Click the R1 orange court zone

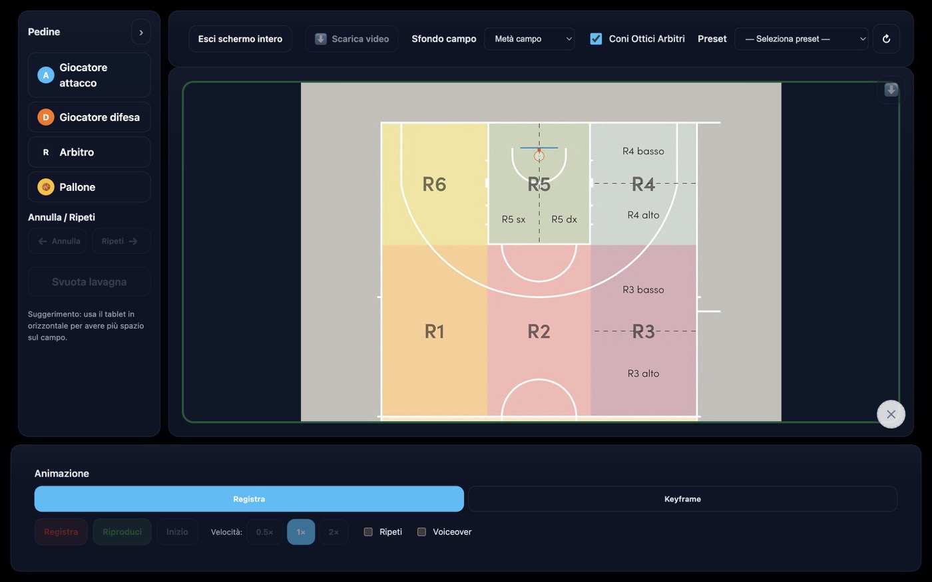tap(435, 331)
